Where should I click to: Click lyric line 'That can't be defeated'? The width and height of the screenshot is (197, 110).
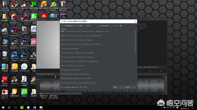click(70, 49)
